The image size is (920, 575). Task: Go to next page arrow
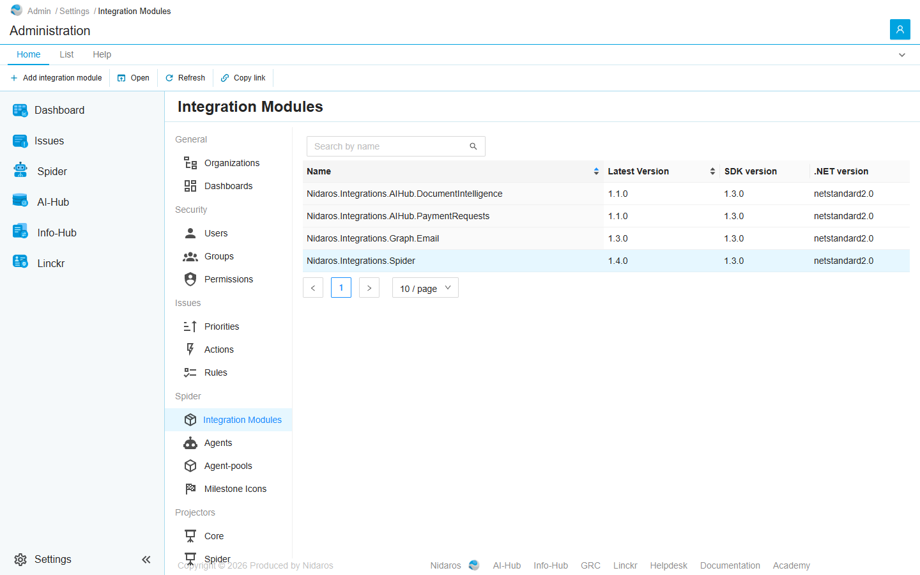[369, 287]
